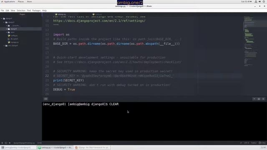Click the print(SECRET_KEY) line
Image resolution: width=267 pixels, height=150 pixels.
(68, 80)
